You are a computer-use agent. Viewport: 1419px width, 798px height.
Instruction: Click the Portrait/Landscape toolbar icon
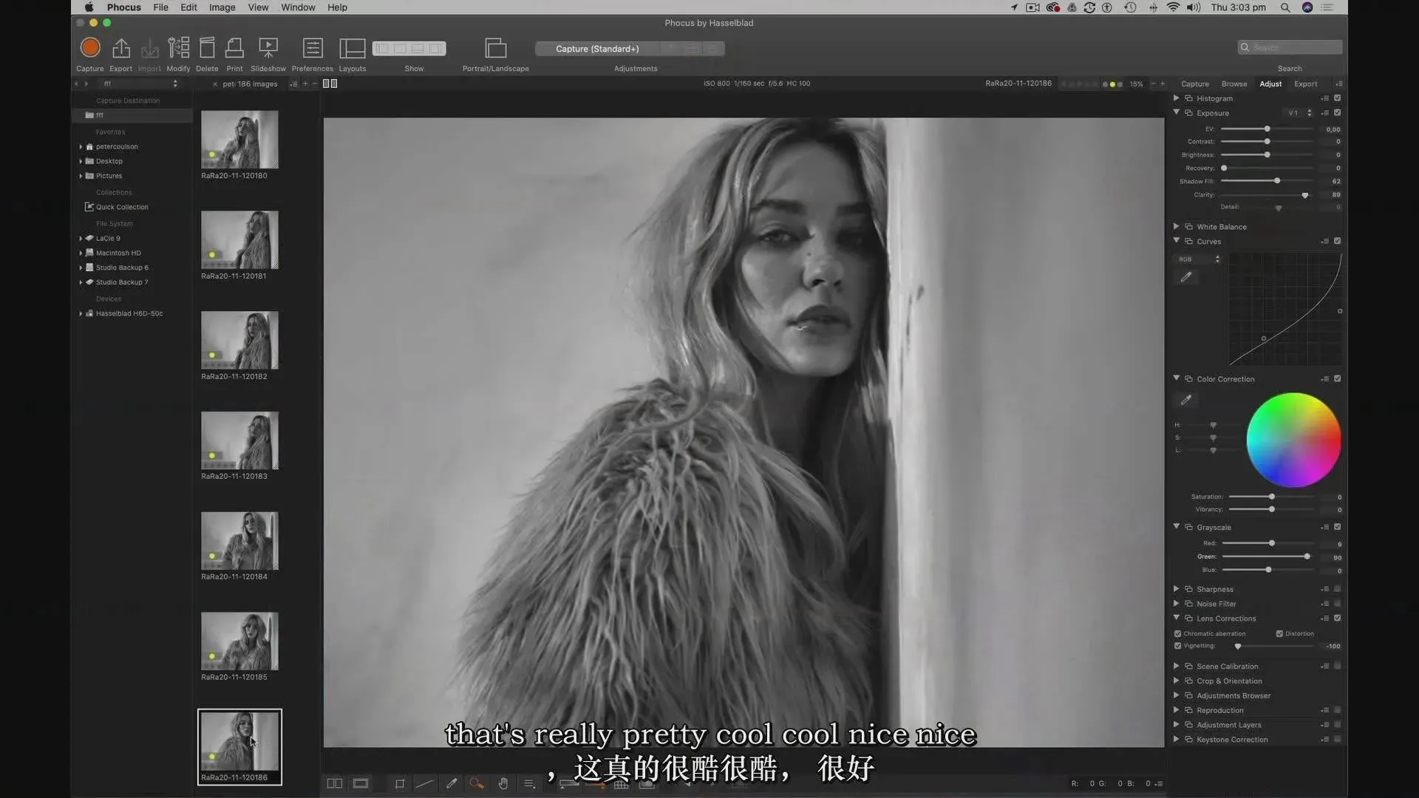[495, 49]
